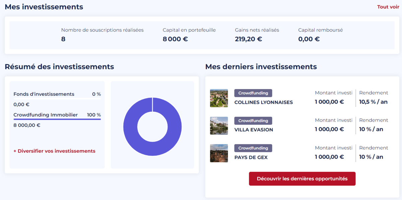Screen dimensions: 402x200
Task: Click the Nombre de souscriptions réalisées label
Action: point(102,30)
